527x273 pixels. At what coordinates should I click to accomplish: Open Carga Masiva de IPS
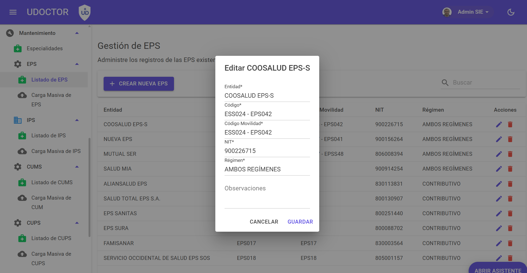(x=56, y=151)
